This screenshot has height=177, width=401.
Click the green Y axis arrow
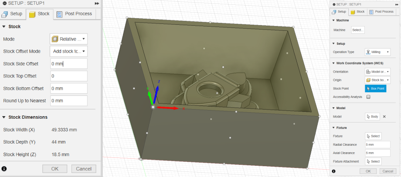pyautogui.click(x=150, y=98)
